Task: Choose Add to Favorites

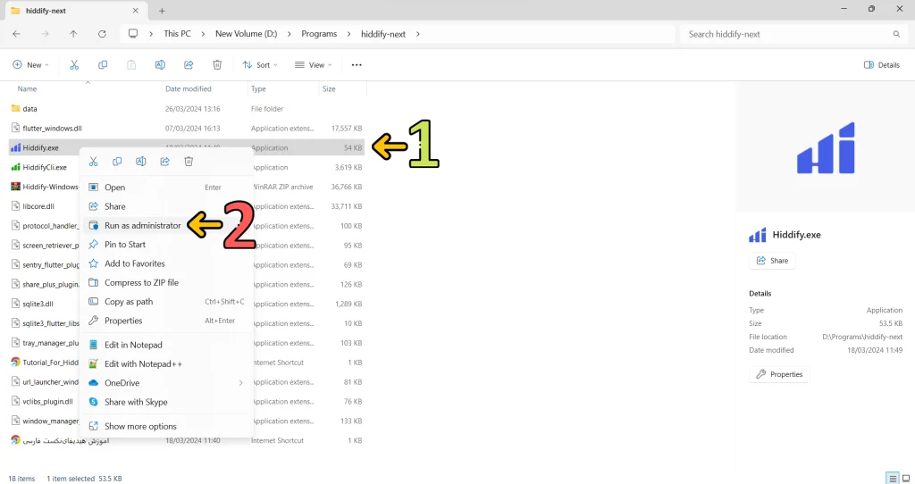Action: (x=166, y=263)
